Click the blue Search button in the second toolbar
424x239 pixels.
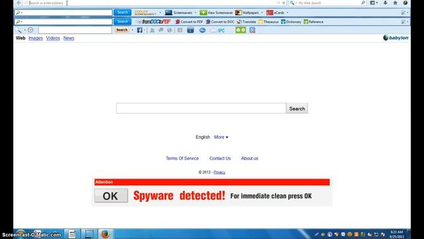(x=123, y=21)
